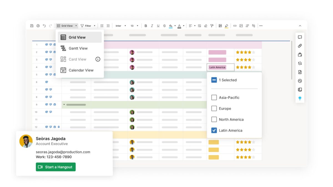The image size is (333, 187).
Task: Collapse row 9 using its expander arrow
Action: pyautogui.click(x=64, y=104)
